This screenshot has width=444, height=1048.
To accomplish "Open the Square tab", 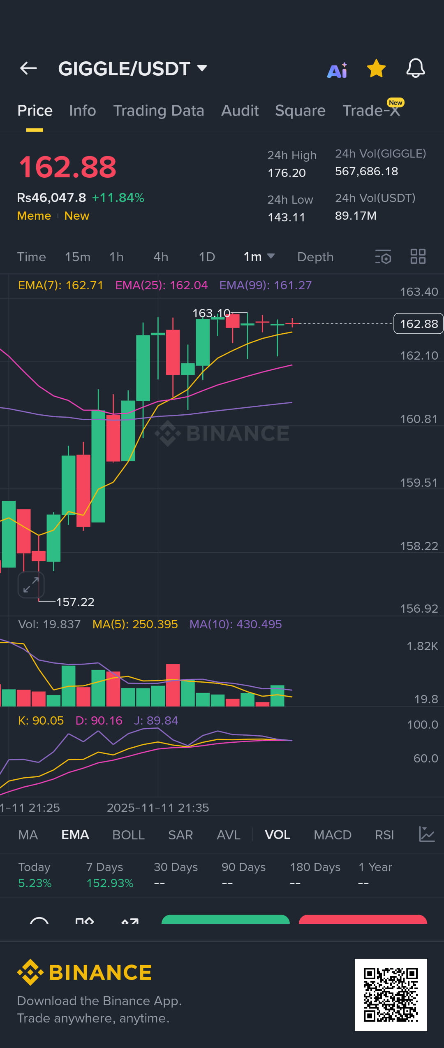I will [x=300, y=111].
